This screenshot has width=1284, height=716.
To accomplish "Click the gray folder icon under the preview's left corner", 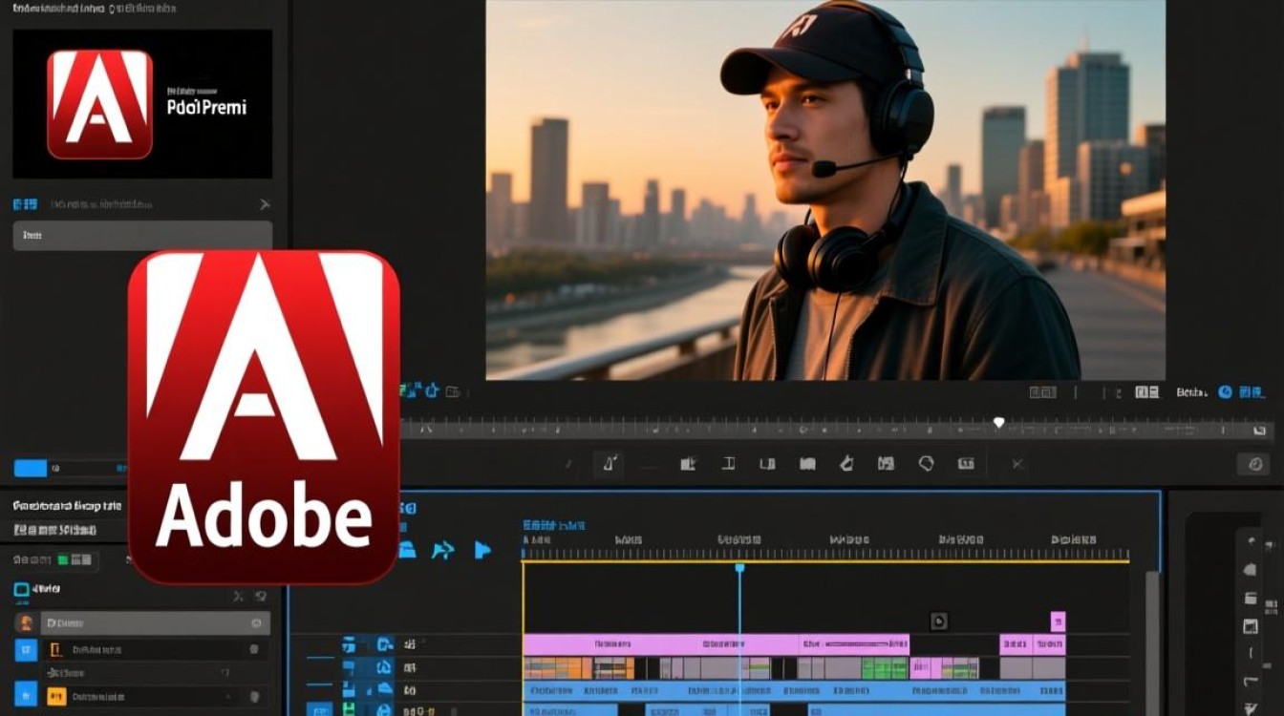I will coord(453,390).
